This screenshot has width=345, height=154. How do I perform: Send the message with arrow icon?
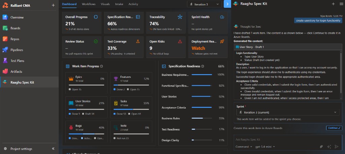(337, 147)
